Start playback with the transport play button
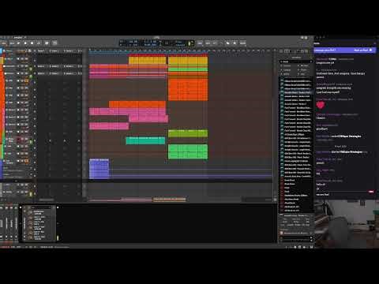Image resolution: width=379 pixels, height=284 pixels. pyautogui.click(x=19, y=43)
